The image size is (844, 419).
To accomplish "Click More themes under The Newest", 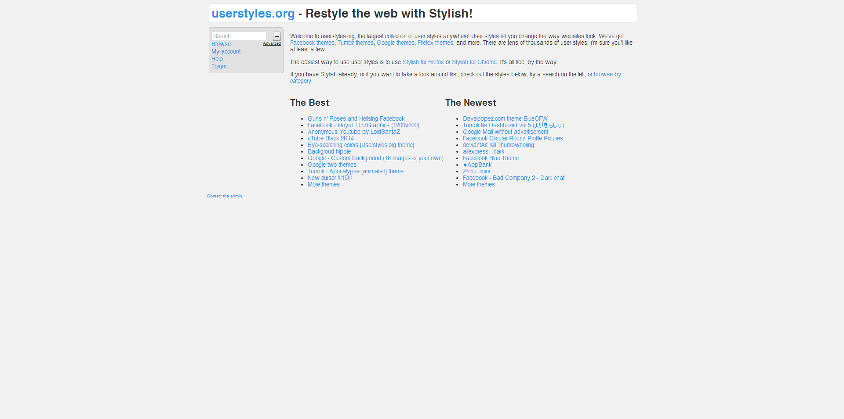I will pyautogui.click(x=479, y=184).
